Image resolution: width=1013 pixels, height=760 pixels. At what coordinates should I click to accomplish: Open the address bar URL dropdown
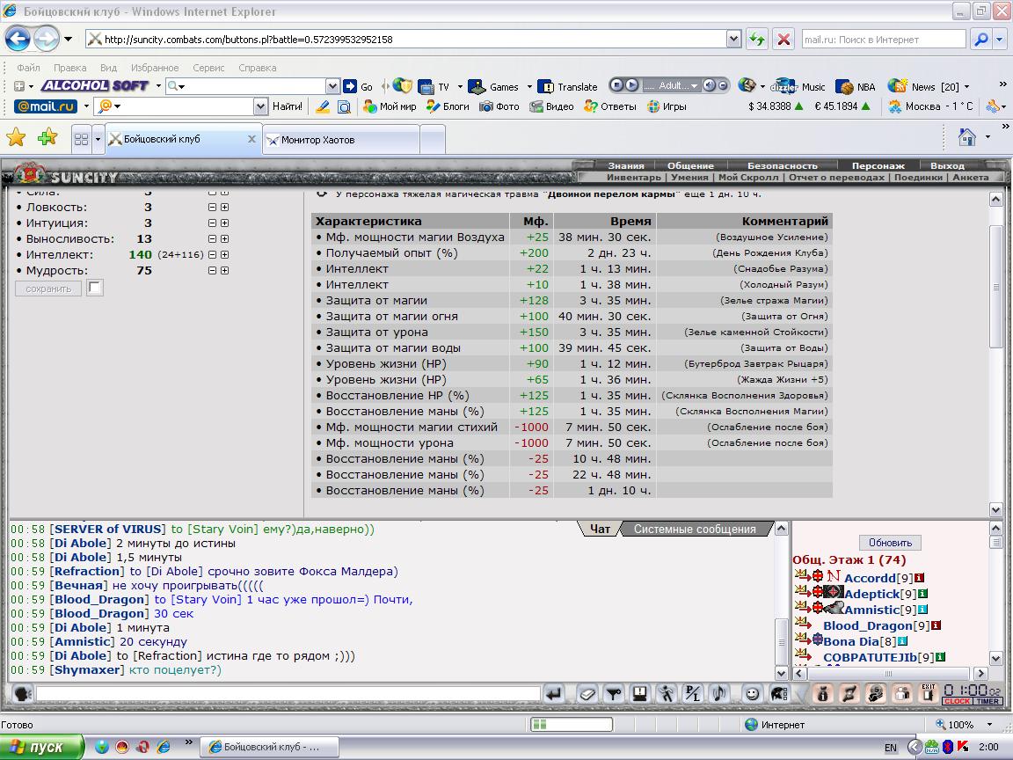734,40
